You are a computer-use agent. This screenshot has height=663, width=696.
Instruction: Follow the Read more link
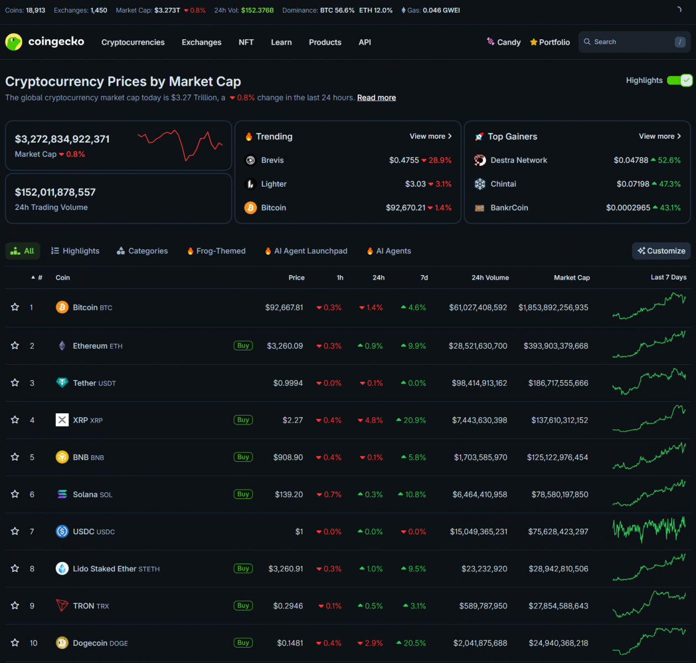(376, 98)
